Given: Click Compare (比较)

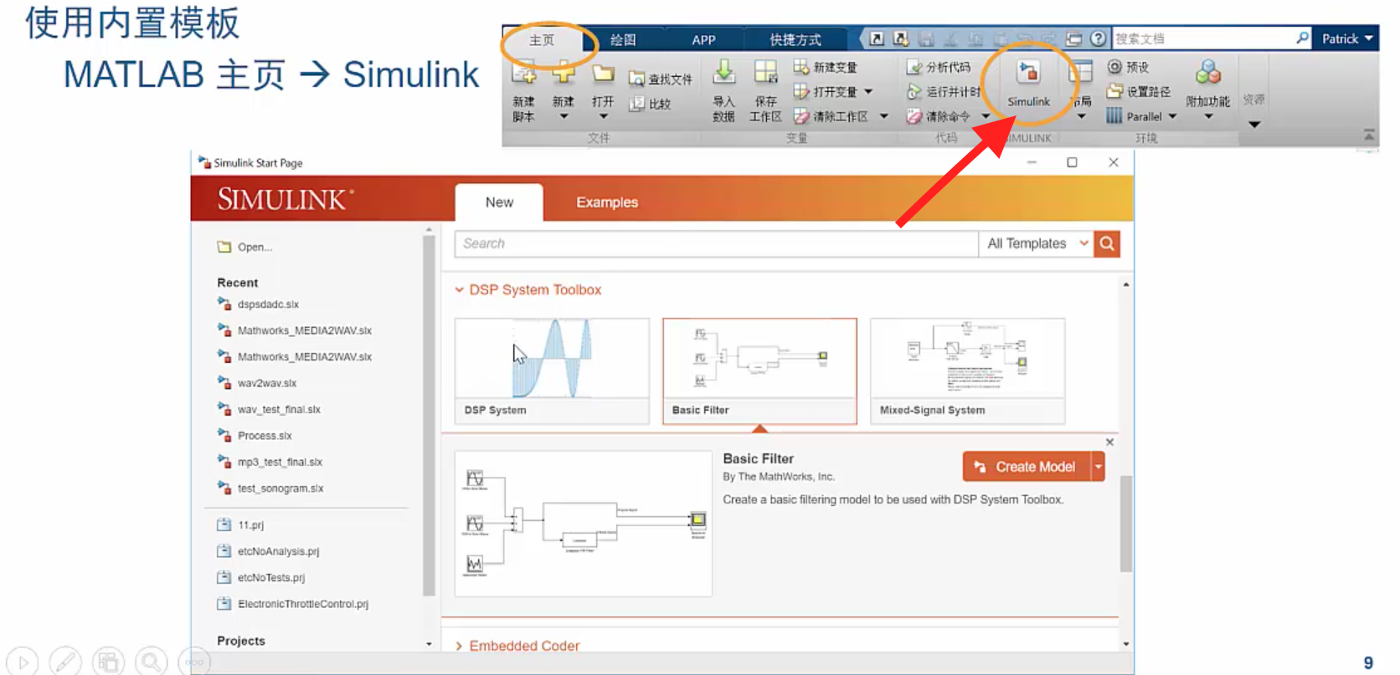Looking at the screenshot, I should pyautogui.click(x=651, y=104).
